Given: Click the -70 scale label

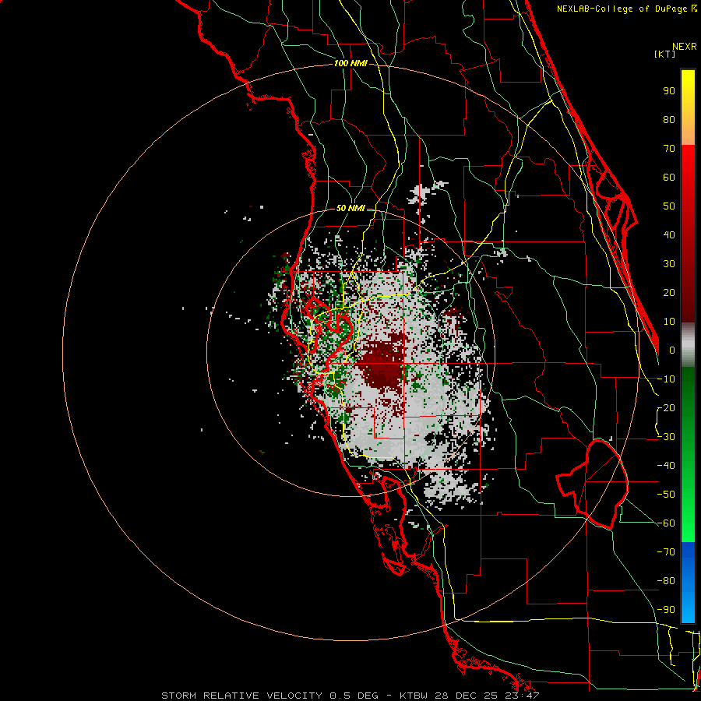Looking at the screenshot, I should [666, 552].
